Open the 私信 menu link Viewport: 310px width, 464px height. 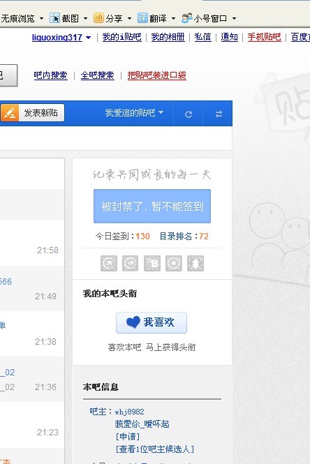[202, 37]
